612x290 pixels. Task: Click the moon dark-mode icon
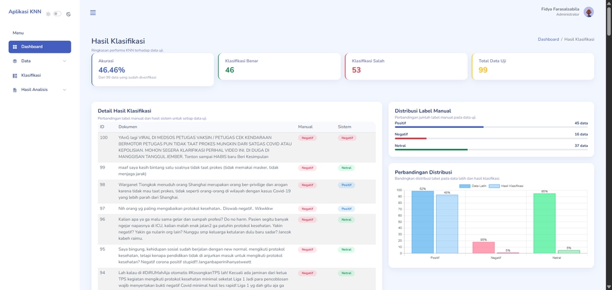[x=68, y=13]
